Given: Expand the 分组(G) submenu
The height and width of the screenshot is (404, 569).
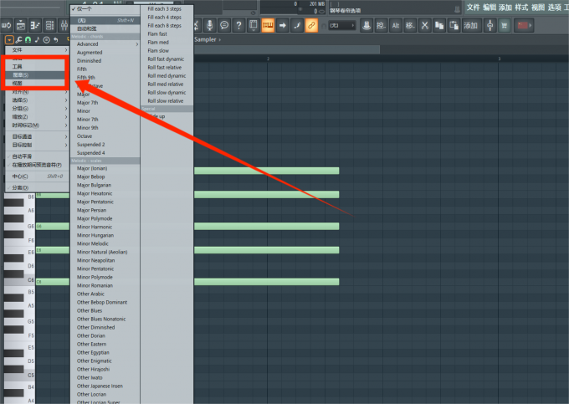Looking at the screenshot, I should [37, 109].
